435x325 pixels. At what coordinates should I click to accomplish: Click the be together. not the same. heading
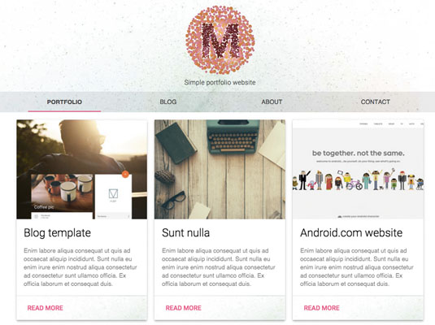pyautogui.click(x=358, y=153)
